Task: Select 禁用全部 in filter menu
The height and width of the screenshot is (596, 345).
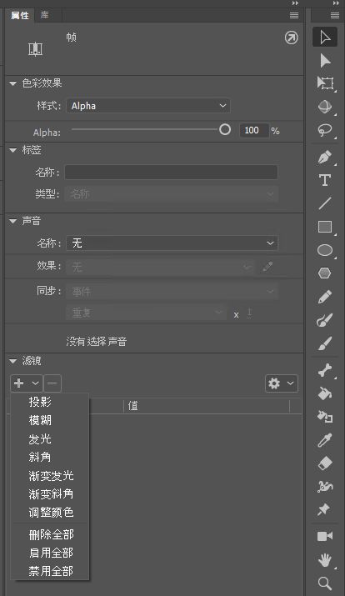Action: click(51, 571)
